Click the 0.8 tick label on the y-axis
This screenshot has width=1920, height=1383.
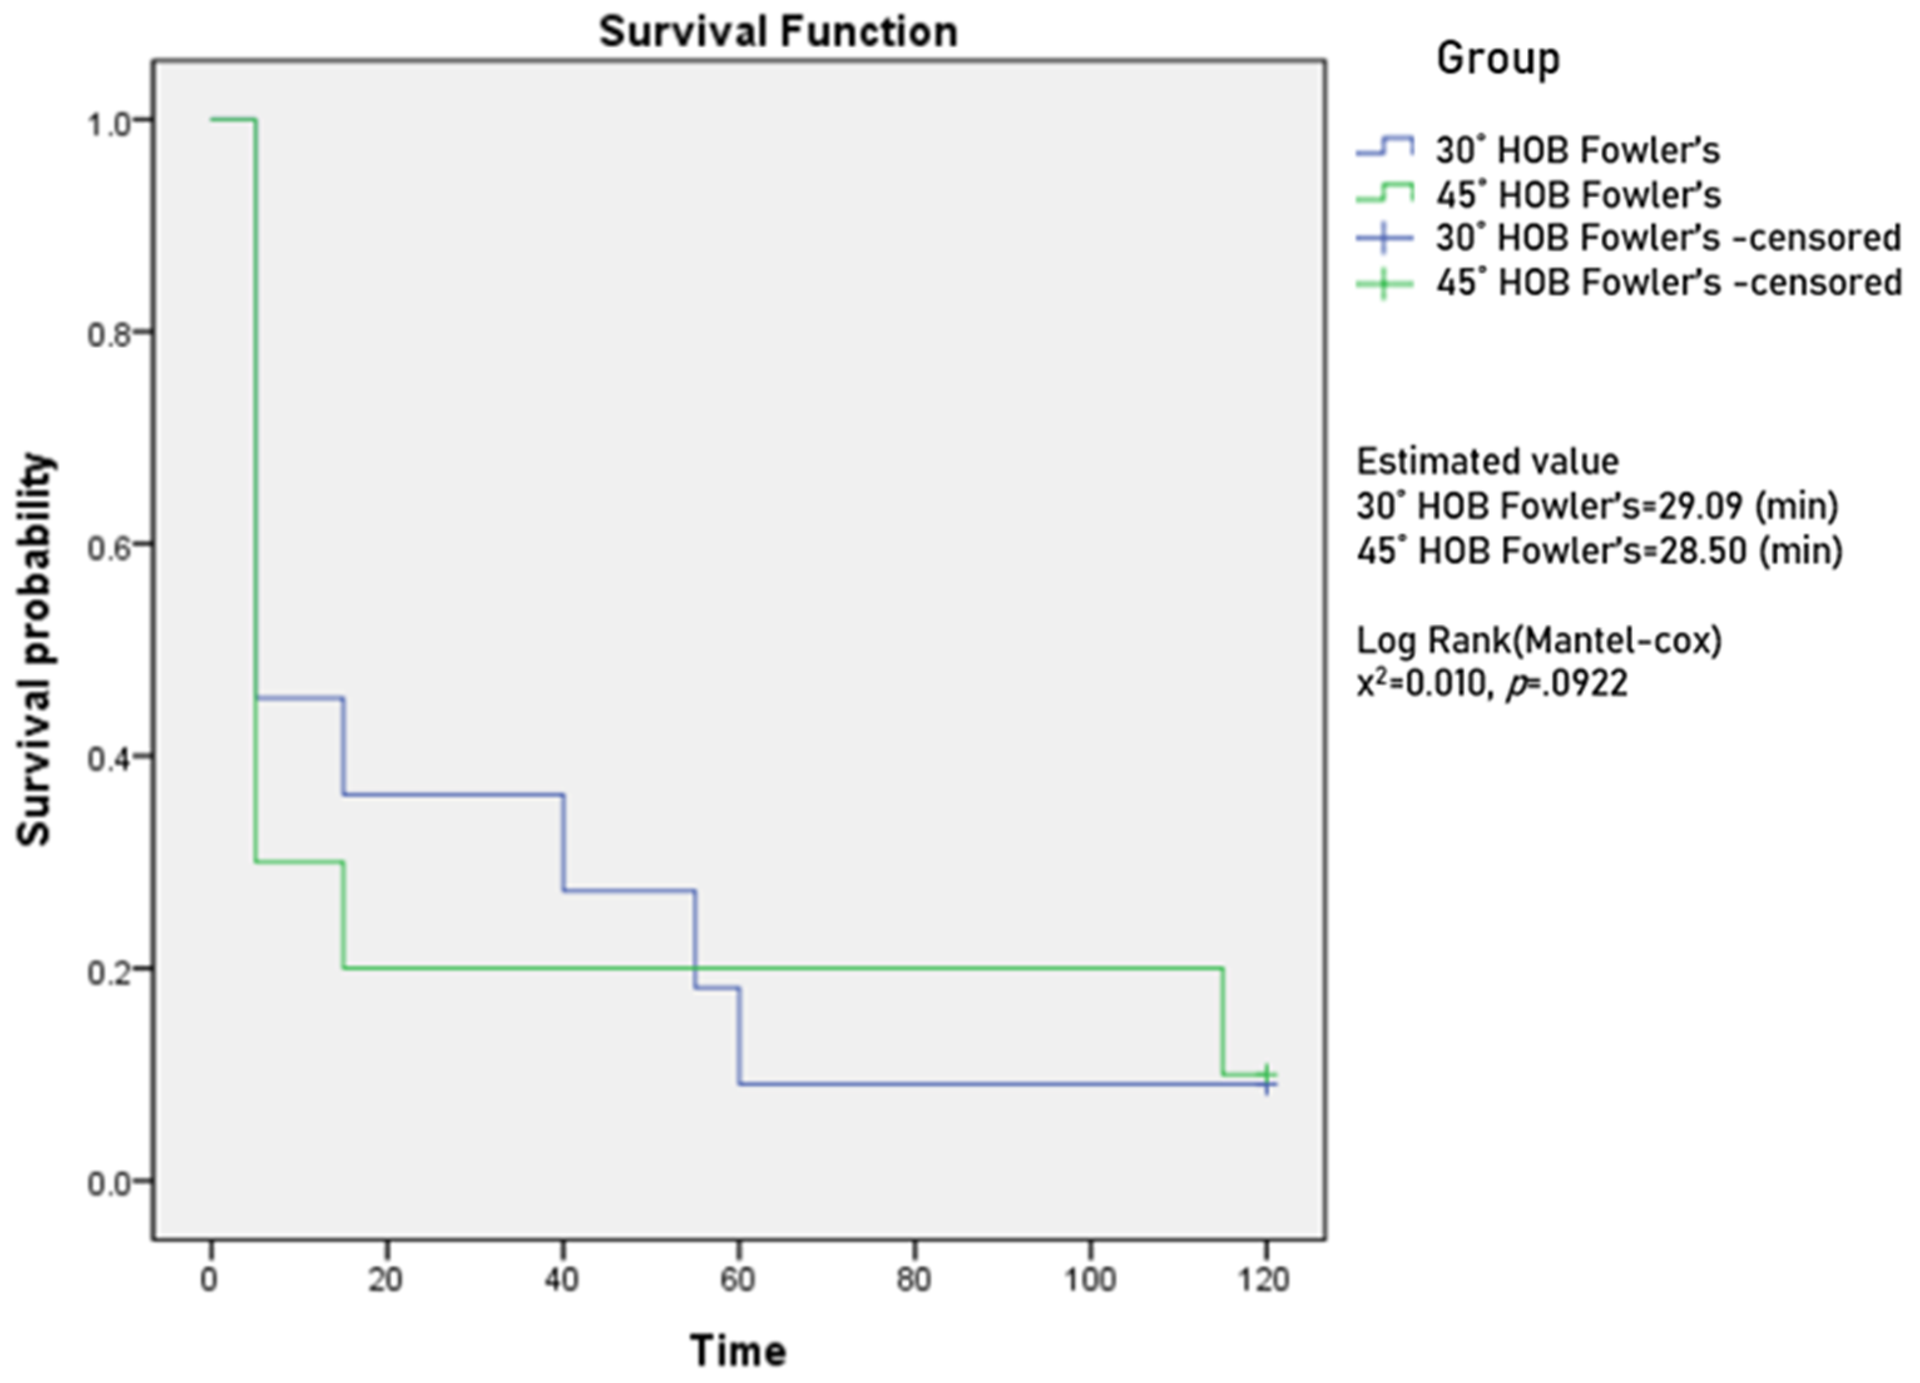[x=108, y=333]
